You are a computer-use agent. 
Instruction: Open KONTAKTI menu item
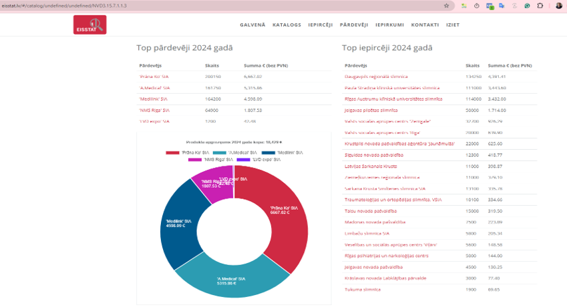point(425,25)
